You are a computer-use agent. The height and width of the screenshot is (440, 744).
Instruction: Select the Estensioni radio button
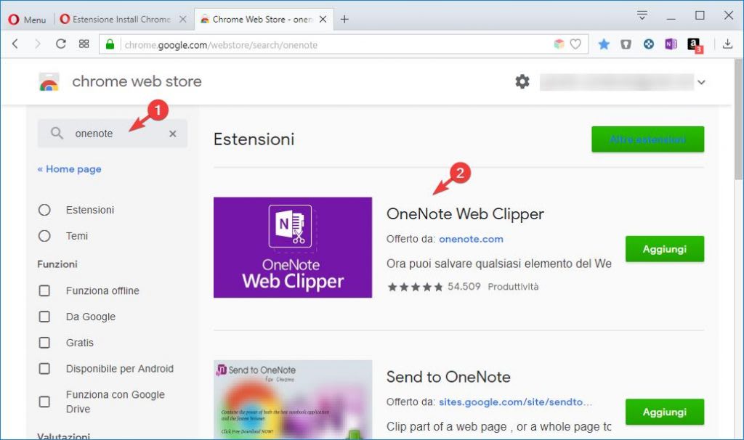[44, 210]
